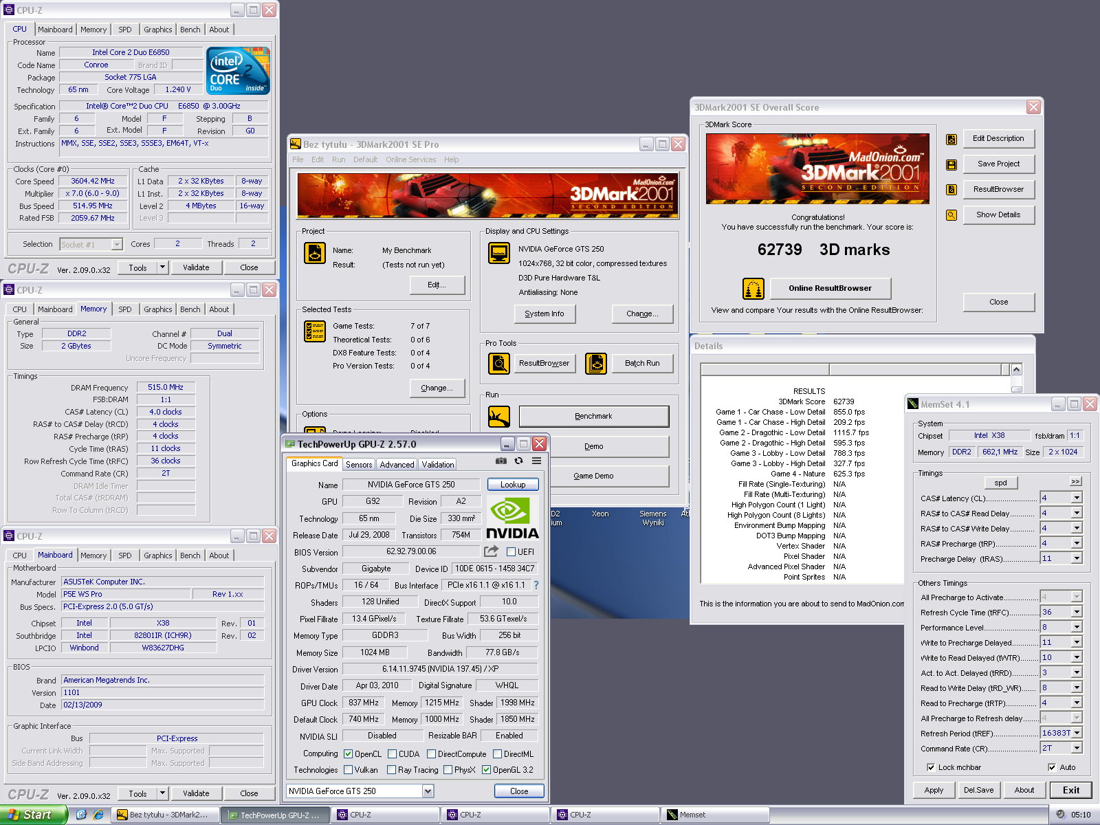
Task: Click the Bus Interface question mark icon
Action: tap(536, 585)
